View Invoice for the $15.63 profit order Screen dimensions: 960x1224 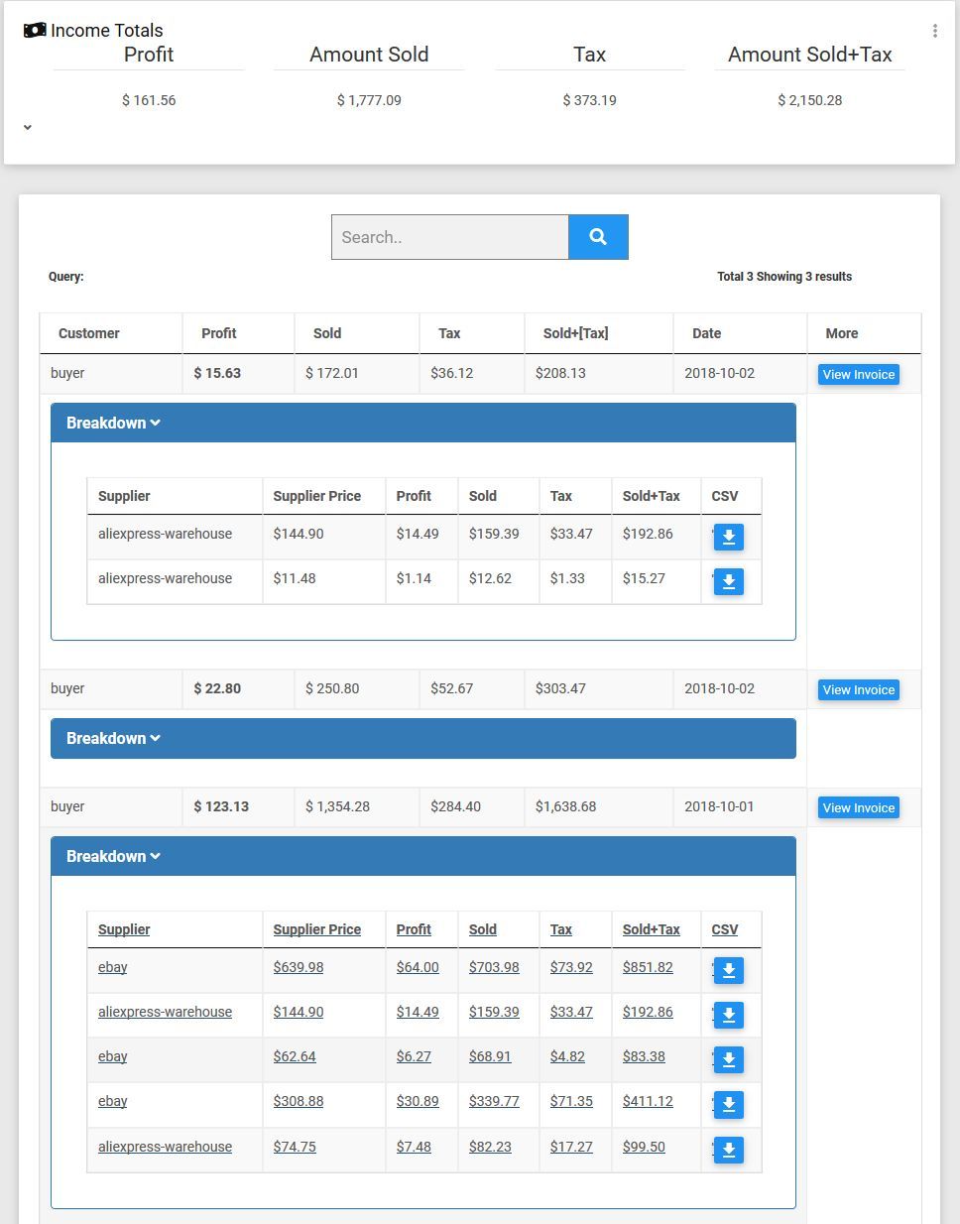(859, 374)
